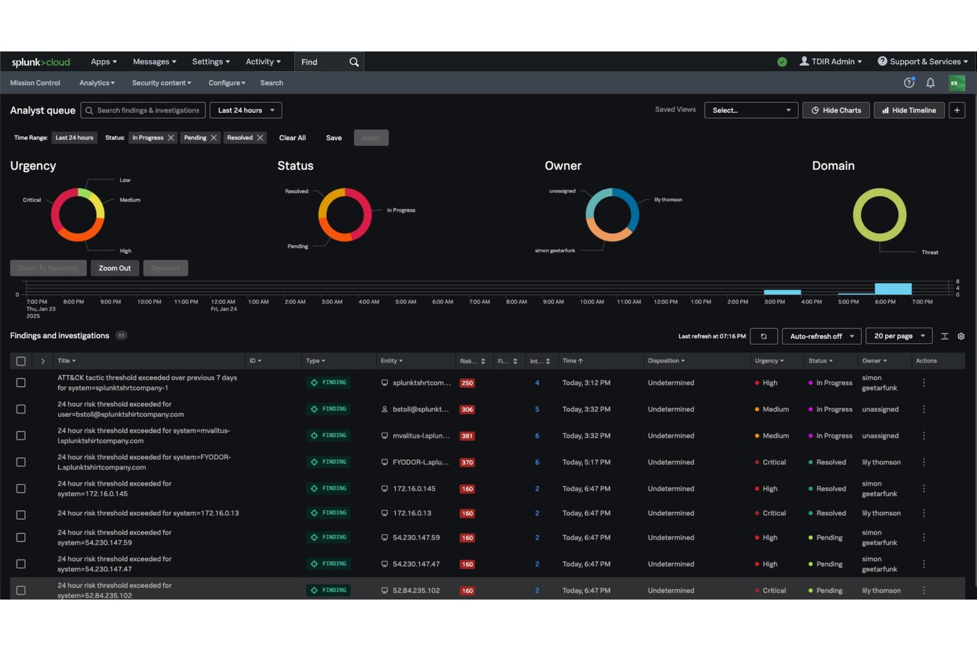Open actions menu for 172.16.0.13 row
The image size is (977, 651).
tap(924, 513)
